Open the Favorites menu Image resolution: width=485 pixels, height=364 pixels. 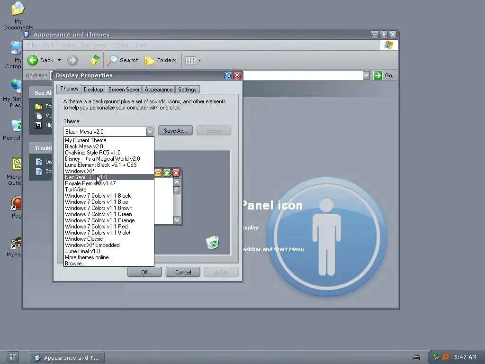point(94,45)
